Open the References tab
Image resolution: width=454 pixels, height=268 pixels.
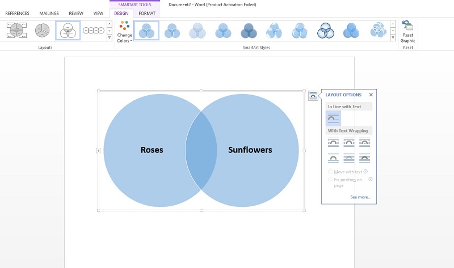coord(17,13)
